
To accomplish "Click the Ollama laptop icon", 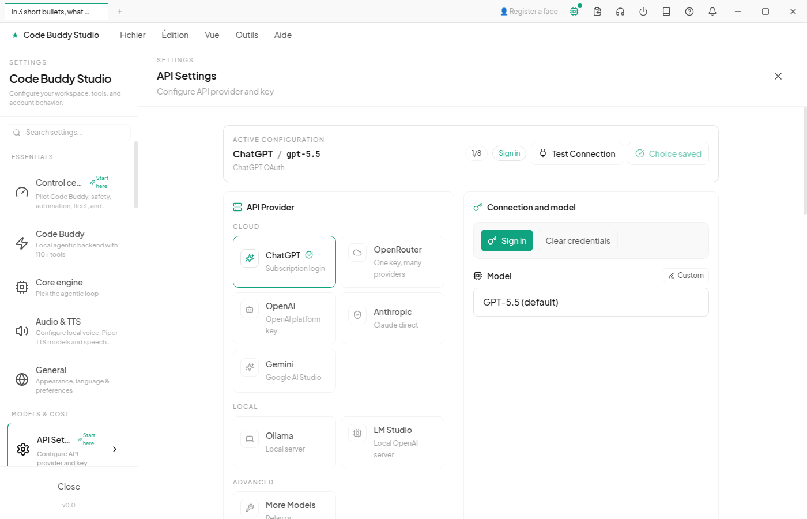I will [x=250, y=439].
